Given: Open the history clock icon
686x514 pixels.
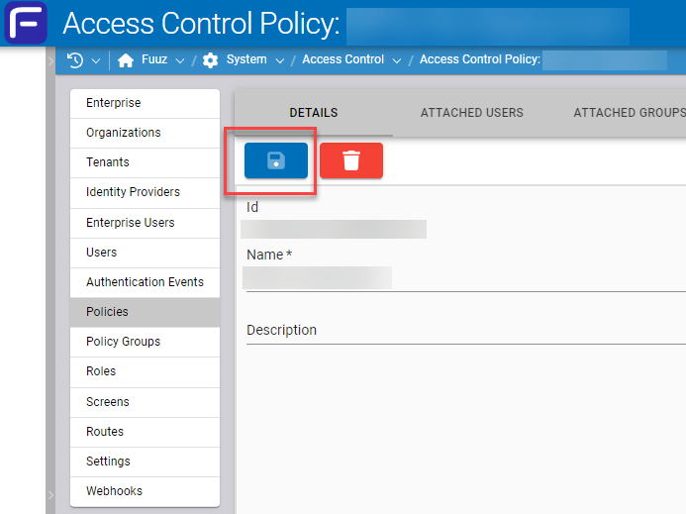Looking at the screenshot, I should tap(75, 60).
